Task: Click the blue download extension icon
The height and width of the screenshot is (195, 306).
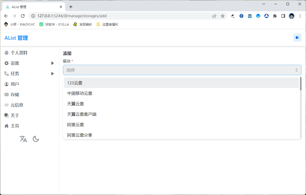Action: (241, 16)
